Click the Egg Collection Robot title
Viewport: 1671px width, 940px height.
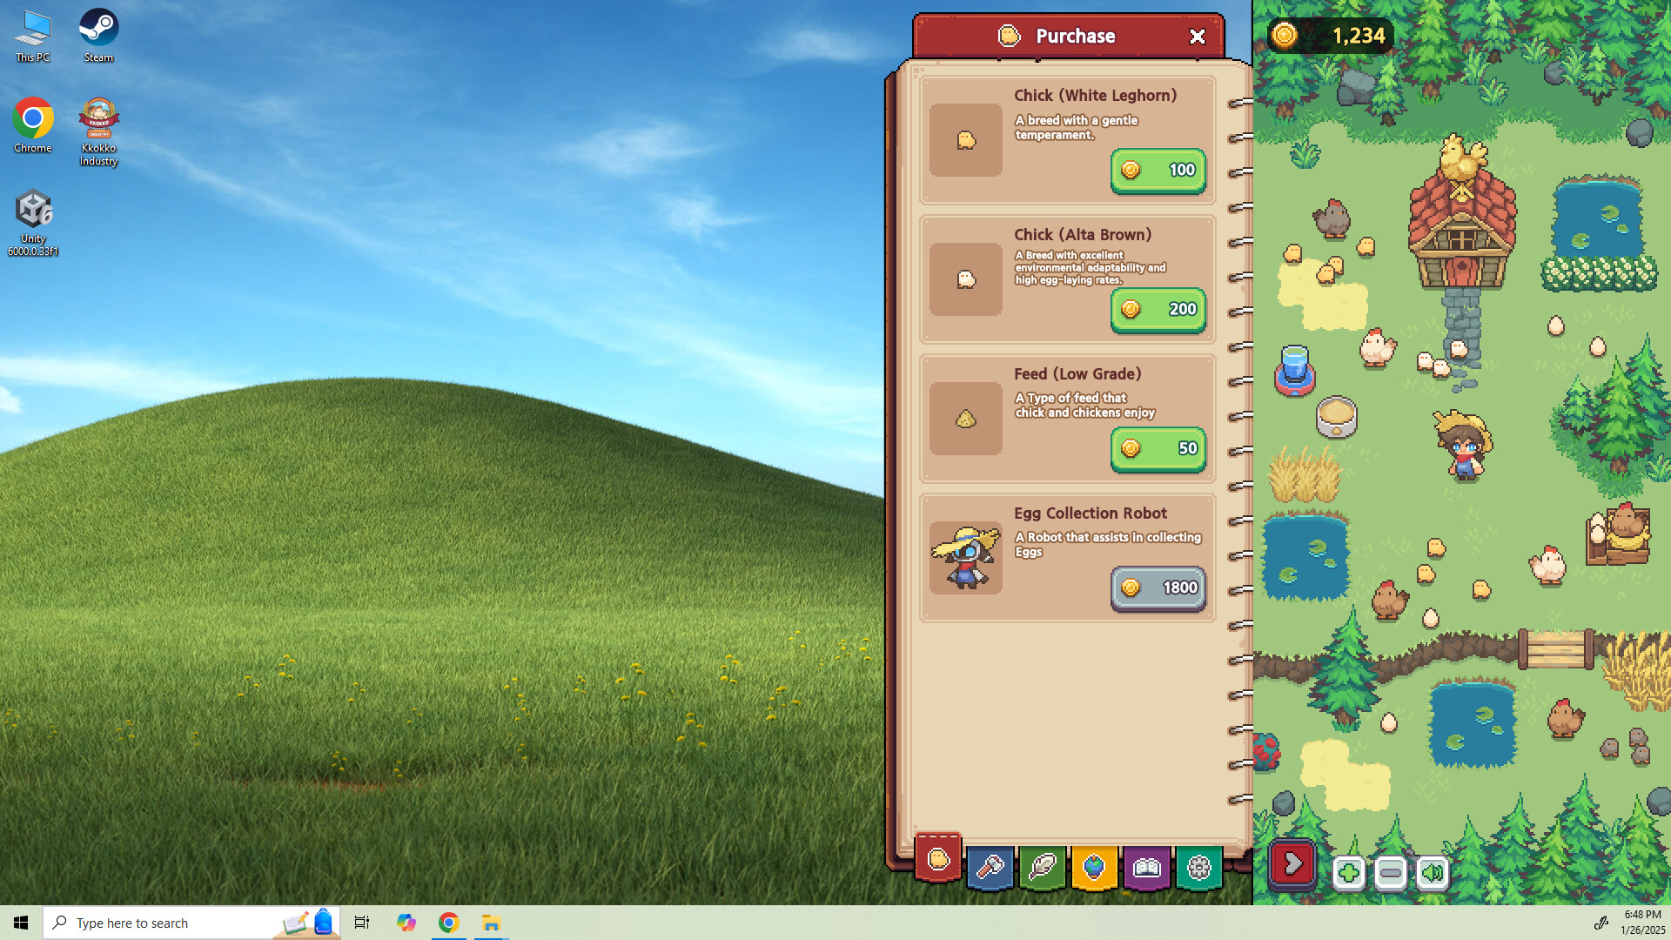(1091, 514)
